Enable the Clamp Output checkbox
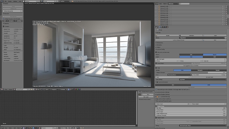229x129 pixels. coord(156,63)
